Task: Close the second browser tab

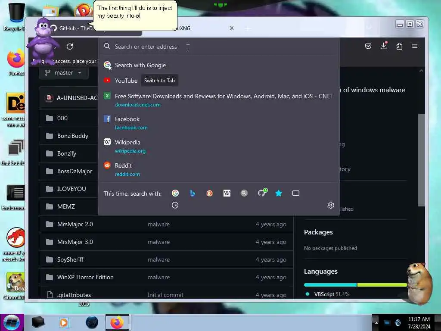Action: (231, 28)
